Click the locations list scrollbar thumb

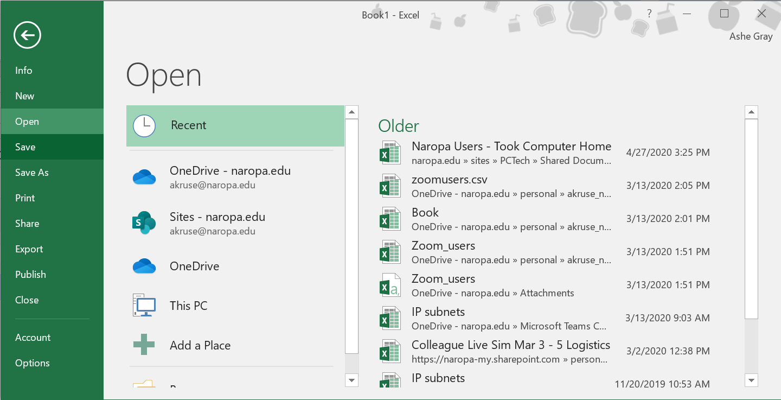coord(351,236)
